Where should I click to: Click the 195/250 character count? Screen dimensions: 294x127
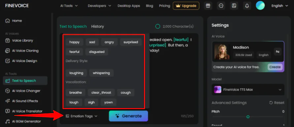(x=187, y=116)
